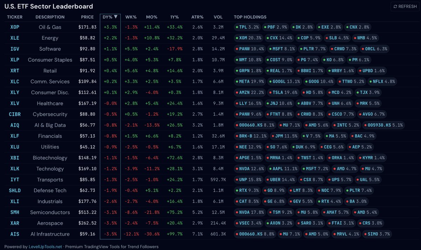421x250 pixels.
Task: Select the AMZN 22.2% holding chip
Action: click(250, 93)
